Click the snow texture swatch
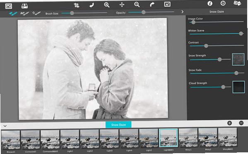The height and width of the screenshot is (154, 248). (238, 59)
